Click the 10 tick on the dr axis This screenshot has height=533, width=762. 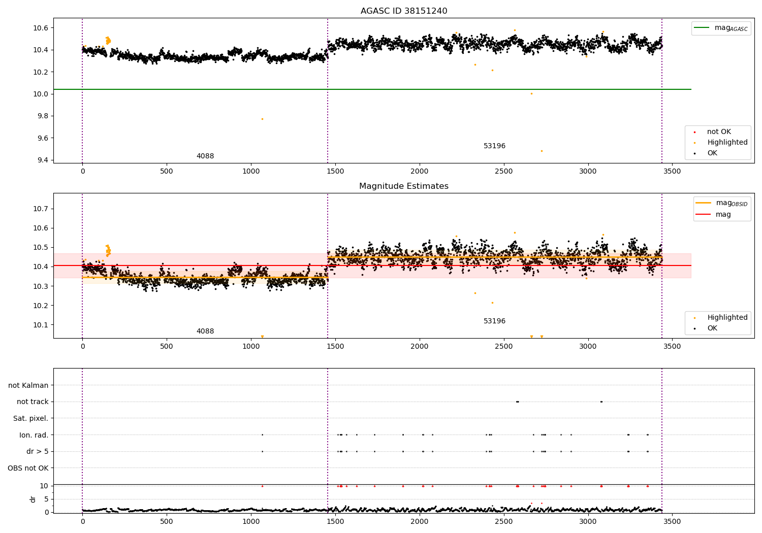click(44, 486)
